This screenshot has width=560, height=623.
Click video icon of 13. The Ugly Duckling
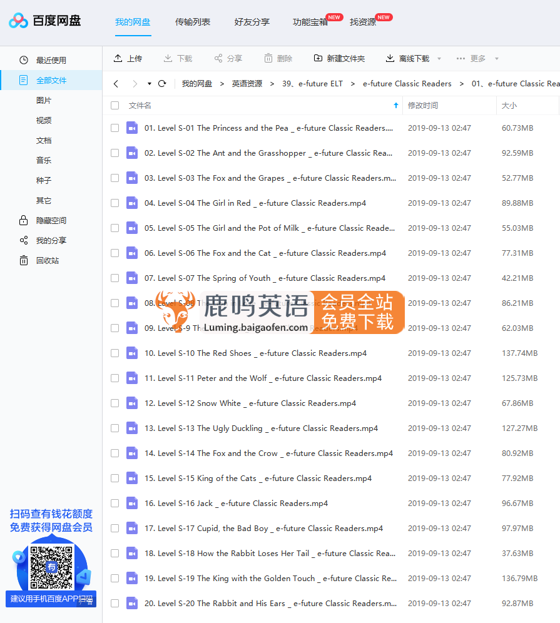[132, 428]
